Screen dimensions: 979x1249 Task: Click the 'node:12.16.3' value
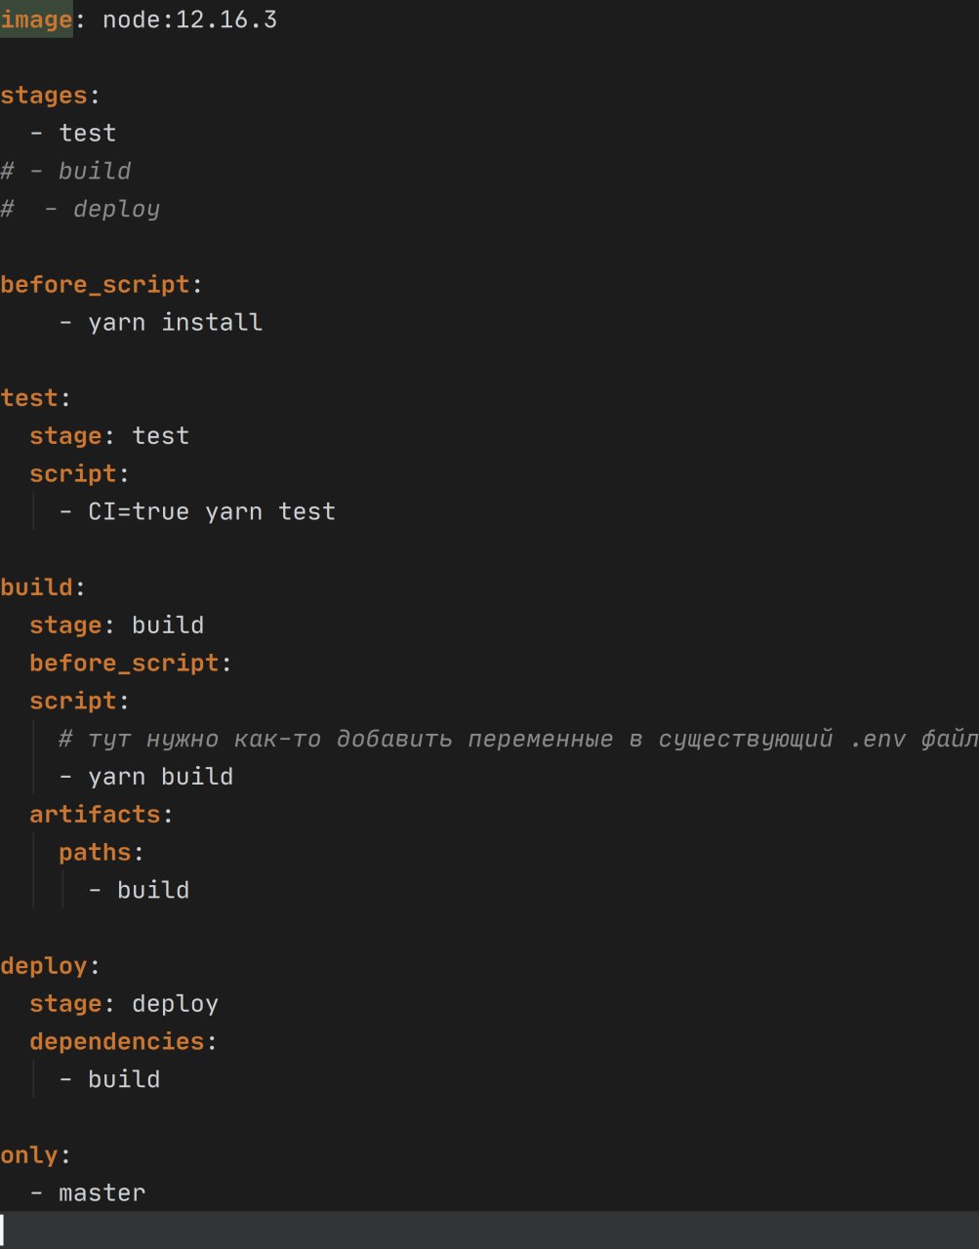click(190, 20)
